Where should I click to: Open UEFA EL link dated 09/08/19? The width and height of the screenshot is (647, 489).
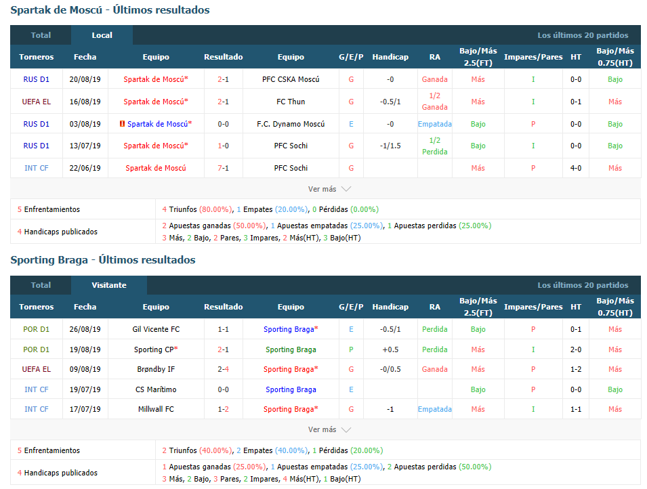tap(37, 369)
